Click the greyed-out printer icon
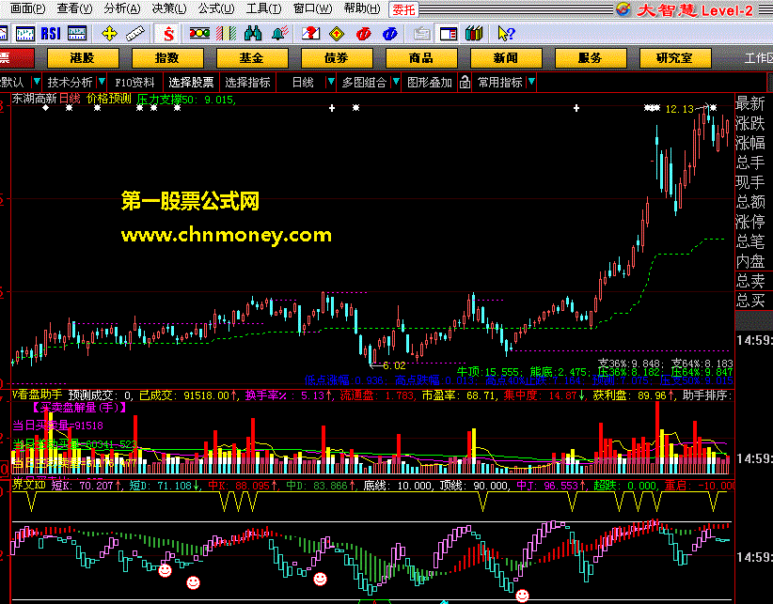 tap(422, 34)
